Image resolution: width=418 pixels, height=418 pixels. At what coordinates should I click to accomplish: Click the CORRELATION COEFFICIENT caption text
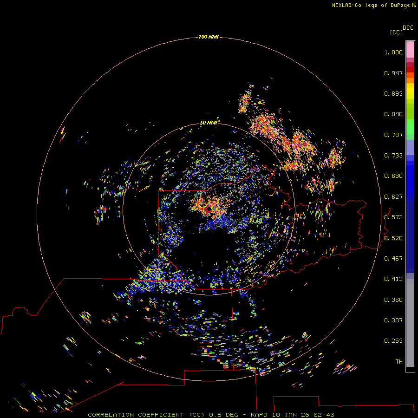click(x=136, y=415)
